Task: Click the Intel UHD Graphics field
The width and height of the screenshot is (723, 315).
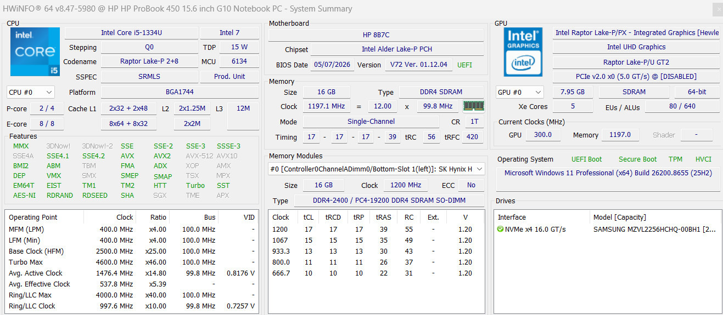Action: tap(636, 47)
